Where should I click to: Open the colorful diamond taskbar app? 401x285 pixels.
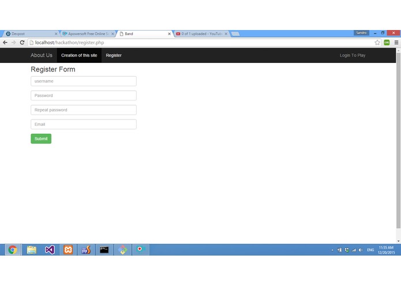[x=122, y=249]
